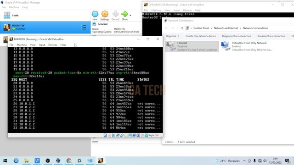
Task: Open Devices menu in CHR MIKROTIK window
Action: click(x=187, y=10)
